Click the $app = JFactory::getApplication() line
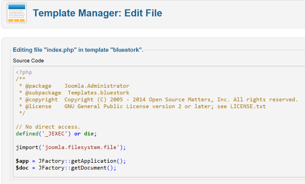 click(71, 161)
